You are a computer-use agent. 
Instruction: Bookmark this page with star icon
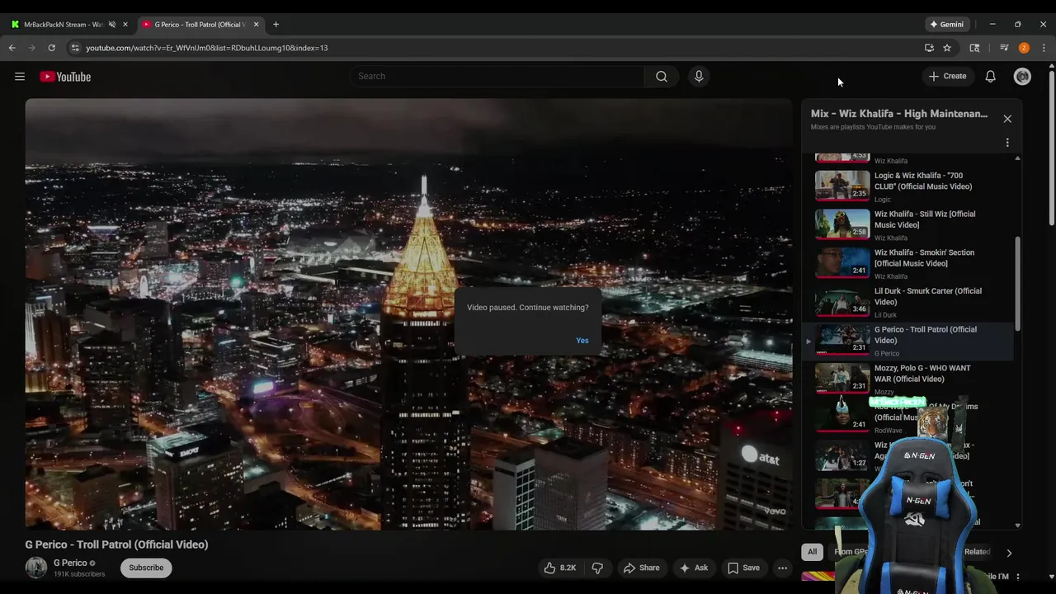(x=947, y=48)
